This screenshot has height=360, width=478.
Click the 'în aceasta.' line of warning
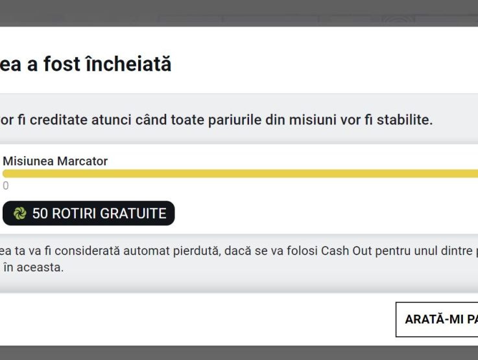(34, 267)
